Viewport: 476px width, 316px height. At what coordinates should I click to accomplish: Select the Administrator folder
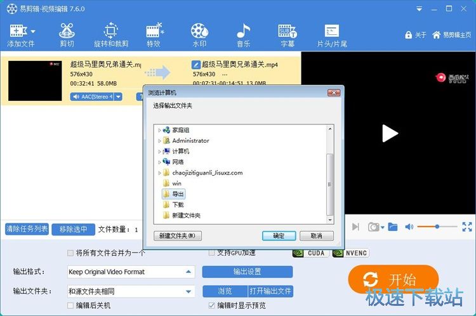point(186,140)
